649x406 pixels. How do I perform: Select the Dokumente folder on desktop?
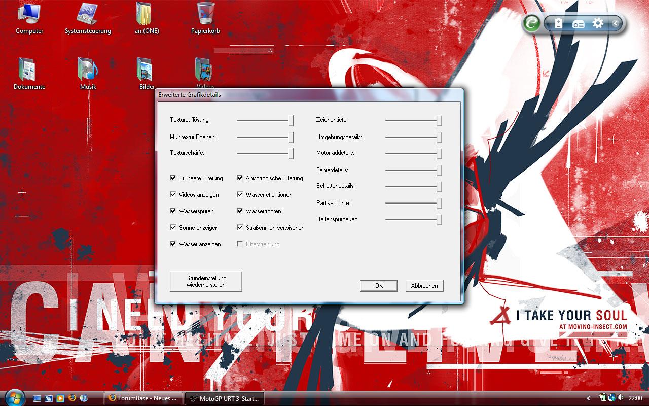click(29, 74)
